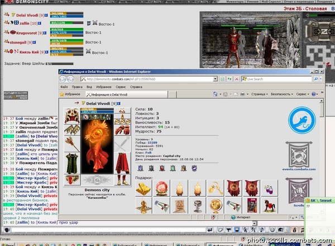Screen dimensions: 335x246
Task: Open the Вид menu
Action: (89, 87)
